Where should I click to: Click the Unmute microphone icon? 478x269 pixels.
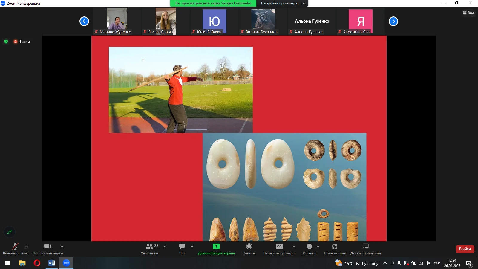tap(15, 246)
